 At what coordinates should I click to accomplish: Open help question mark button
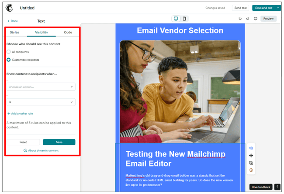pos(277,187)
